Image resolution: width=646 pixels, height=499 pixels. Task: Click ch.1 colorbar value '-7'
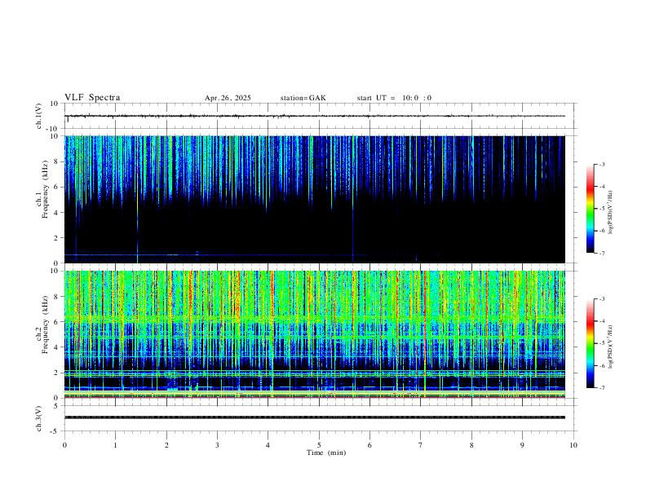pos(601,254)
